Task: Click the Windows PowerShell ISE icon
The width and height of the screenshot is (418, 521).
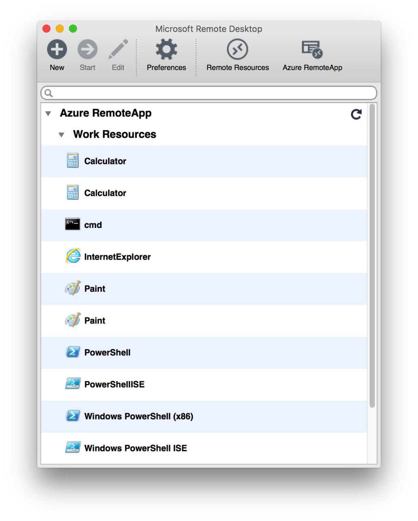Action: pyautogui.click(x=73, y=447)
